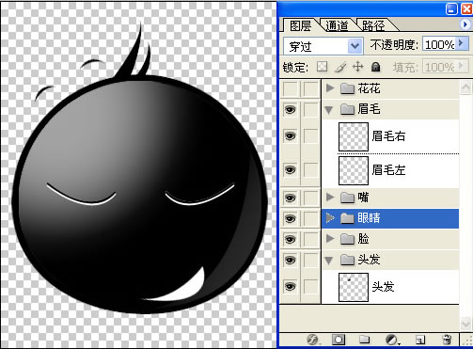Switch to the 路径 tab
This screenshot has height=349, width=473.
pyautogui.click(x=373, y=25)
